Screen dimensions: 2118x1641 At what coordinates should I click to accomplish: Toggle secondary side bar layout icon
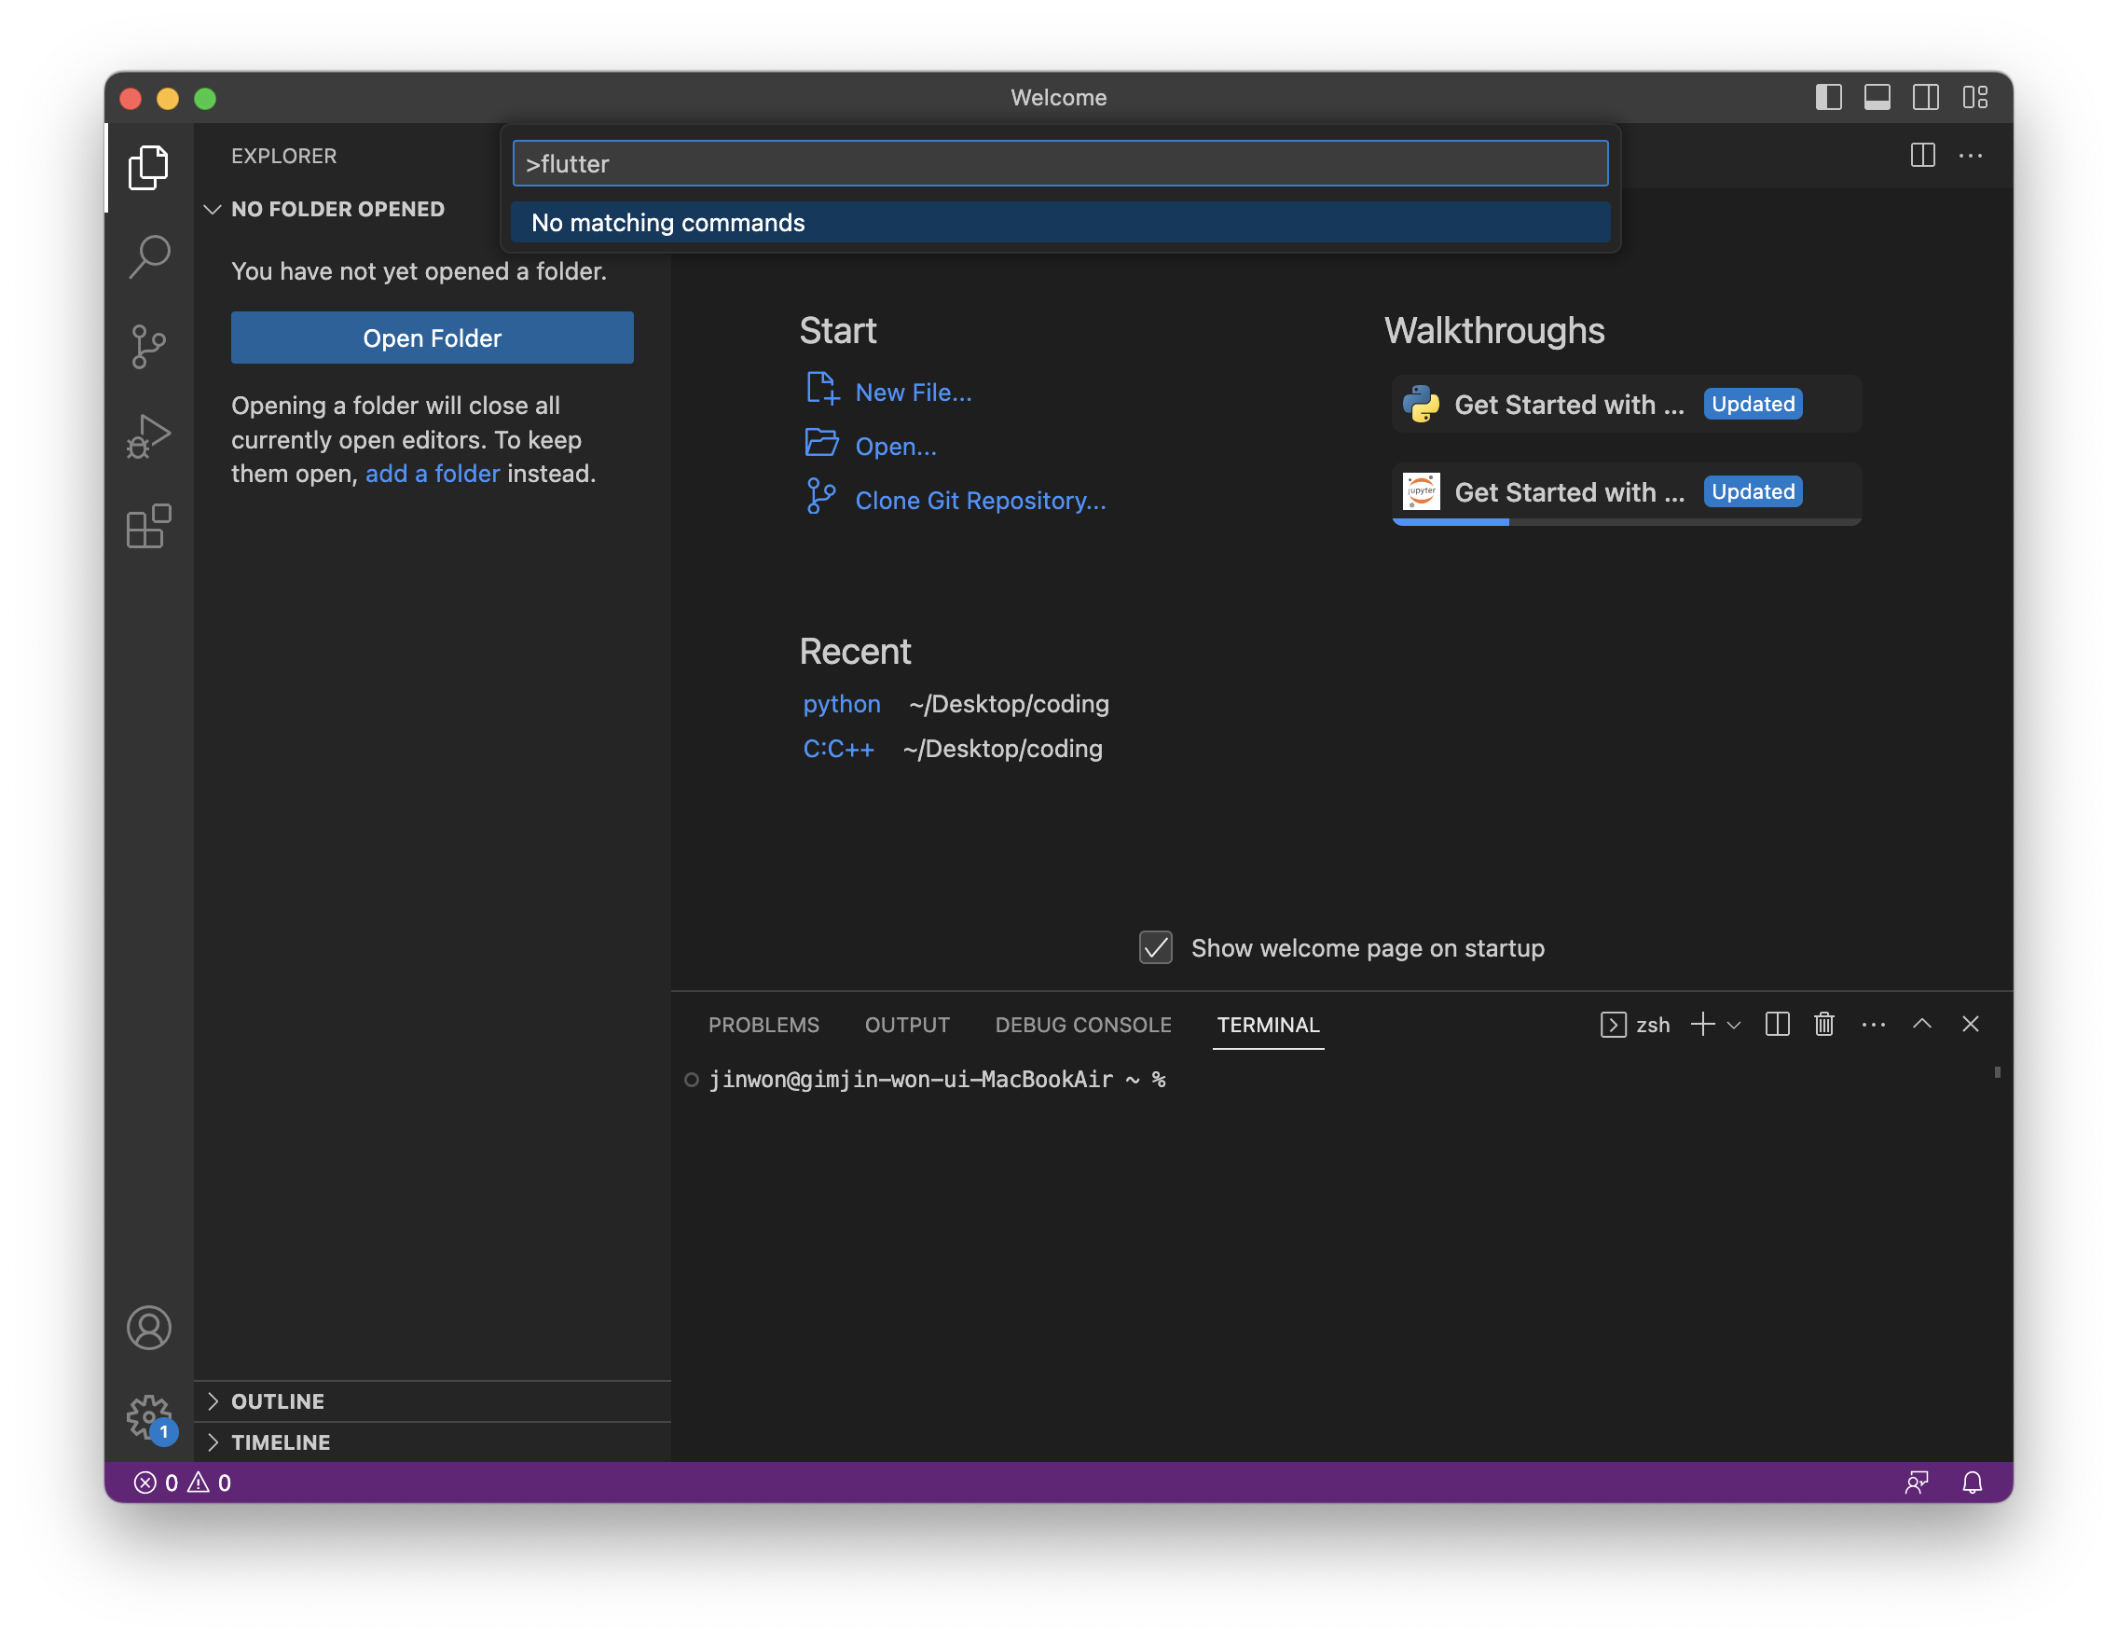pos(1925,97)
